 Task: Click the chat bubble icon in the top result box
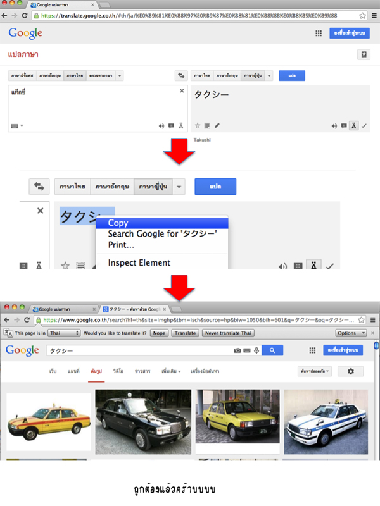coord(344,125)
